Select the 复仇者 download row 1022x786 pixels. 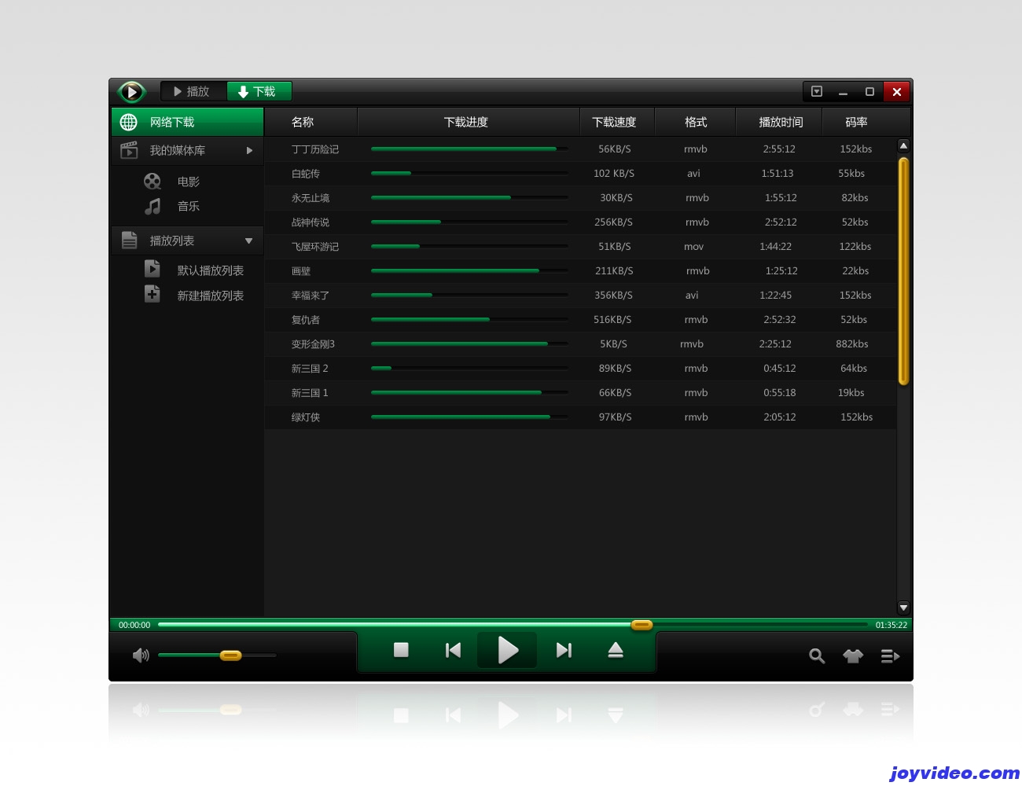(x=581, y=320)
